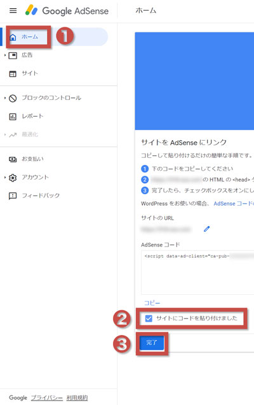This screenshot has width=254, height=405.
Task: Open the レポート menu item
Action: coord(32,117)
